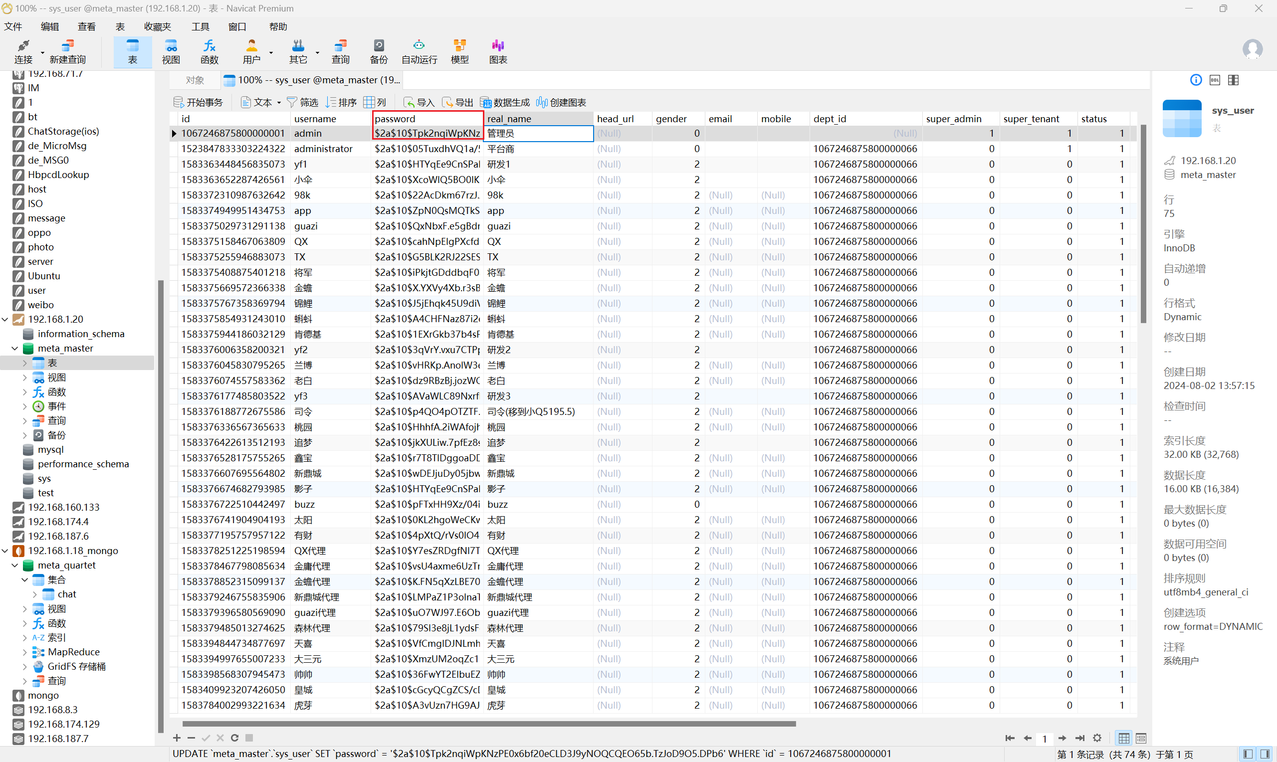Click the Delete record minus icon
This screenshot has width=1277, height=762.
click(x=191, y=738)
